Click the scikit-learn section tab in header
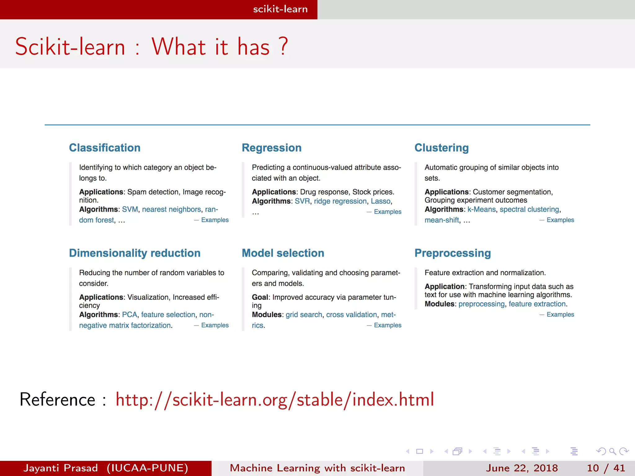 280,9
